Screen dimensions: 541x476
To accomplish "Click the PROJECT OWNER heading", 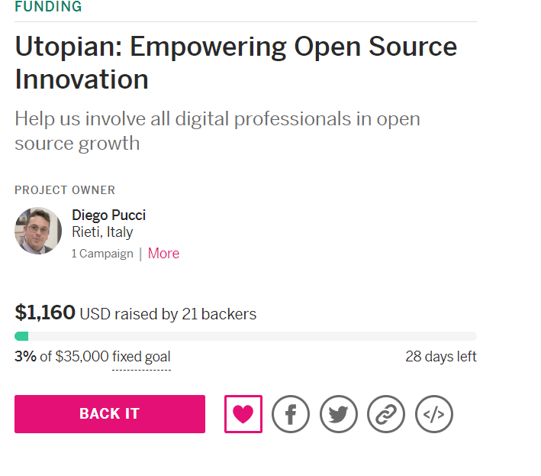I will click(65, 190).
